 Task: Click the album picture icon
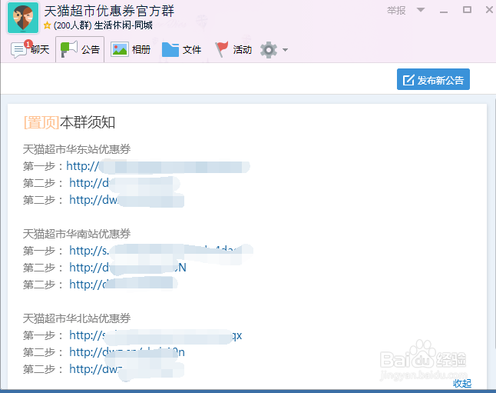click(x=119, y=49)
